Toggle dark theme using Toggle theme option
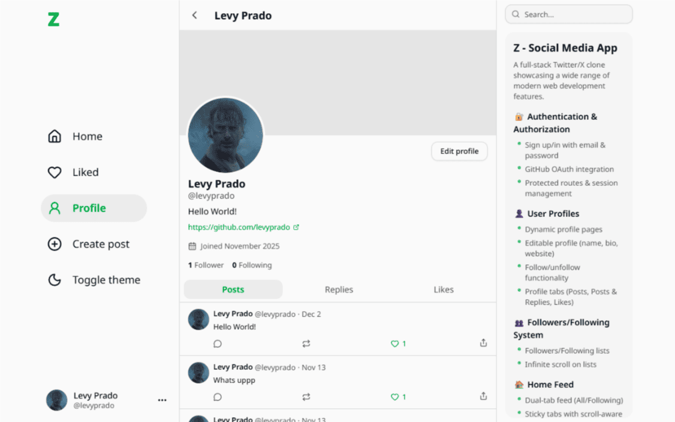Viewport: 675px width, 422px height. [55, 280]
